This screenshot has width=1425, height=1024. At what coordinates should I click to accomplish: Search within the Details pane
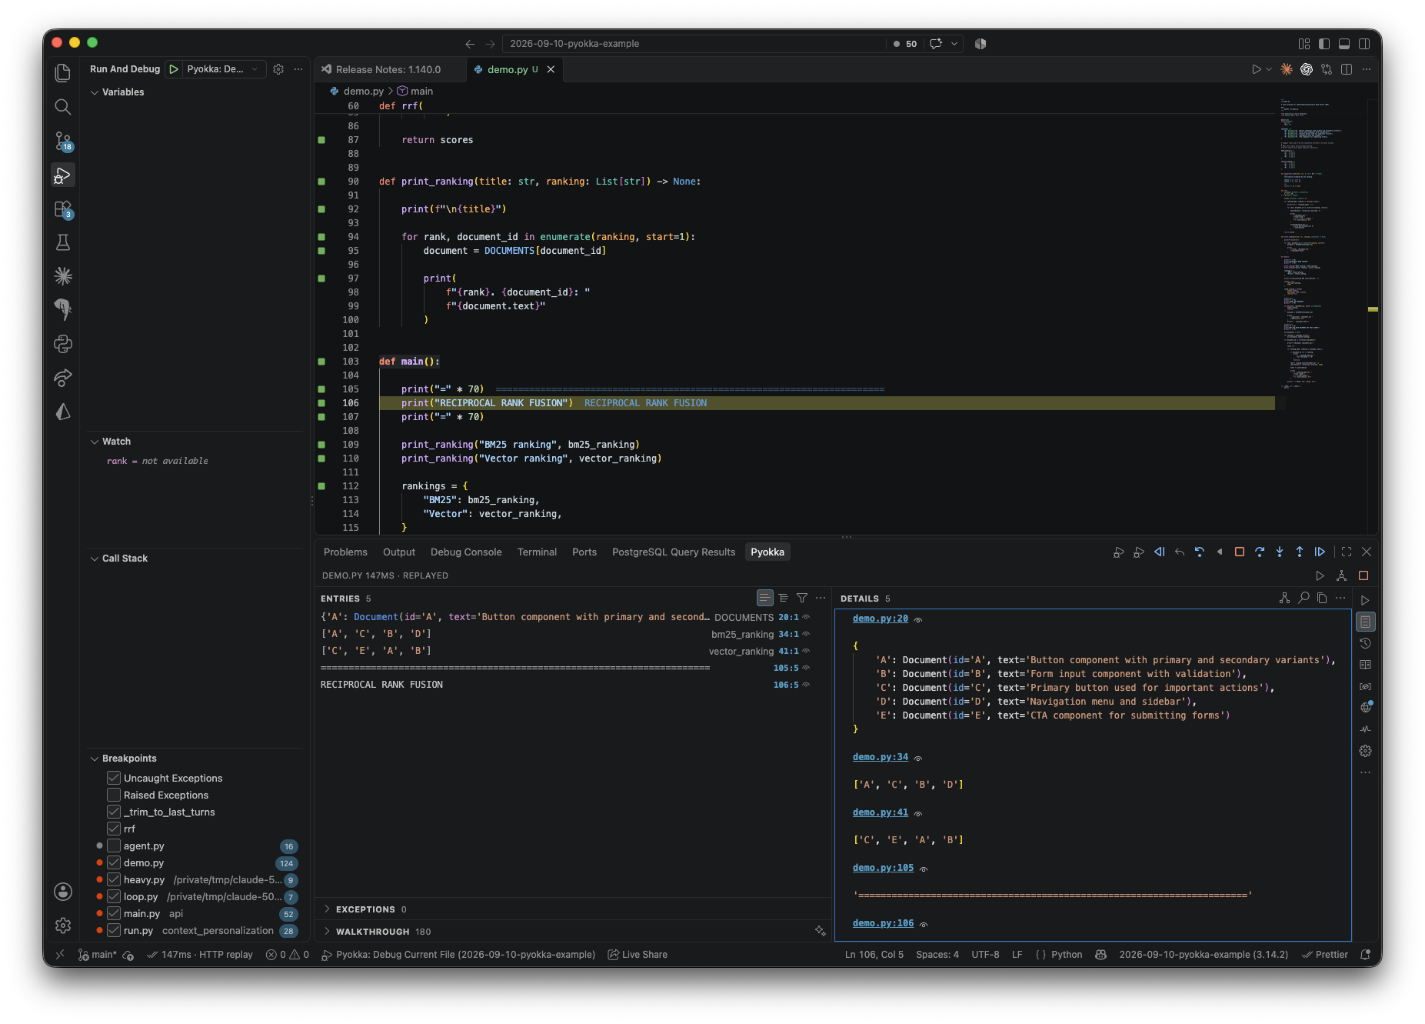pyautogui.click(x=1303, y=598)
